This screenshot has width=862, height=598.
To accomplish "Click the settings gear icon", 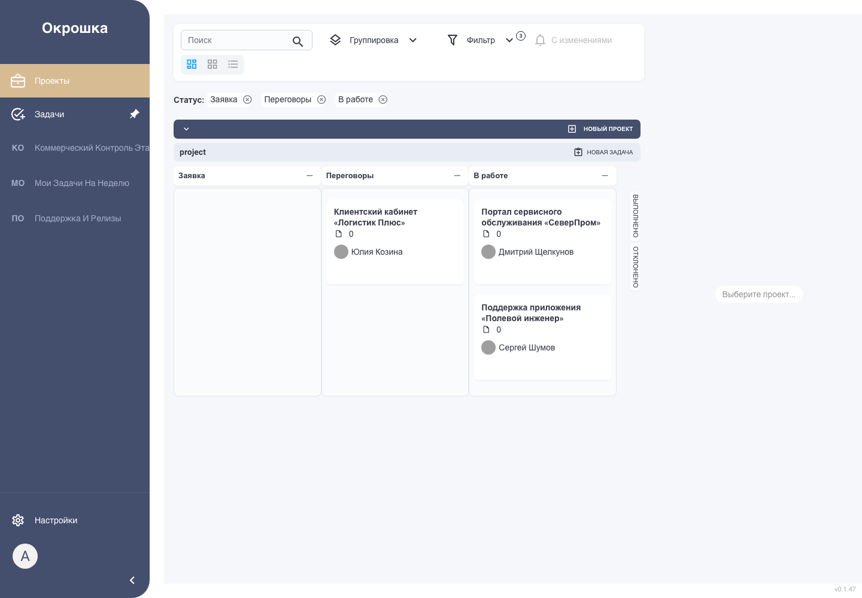I will 18,520.
